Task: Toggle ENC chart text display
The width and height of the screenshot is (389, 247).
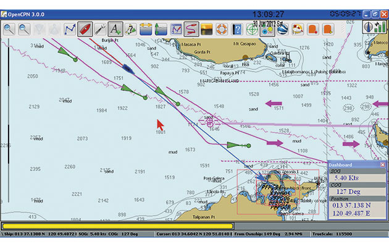Action: [x=115, y=29]
